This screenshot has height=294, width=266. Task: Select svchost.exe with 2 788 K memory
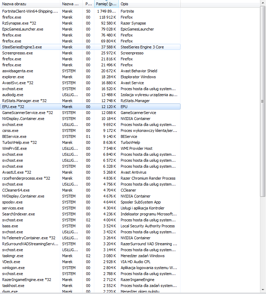coord(90,274)
